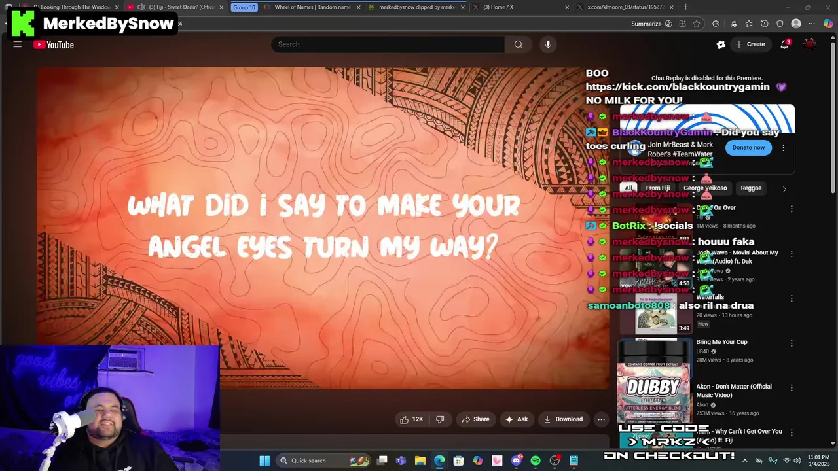Screen dimensions: 838x471
Task: Go to YouTube home via logo
Action: 54,44
